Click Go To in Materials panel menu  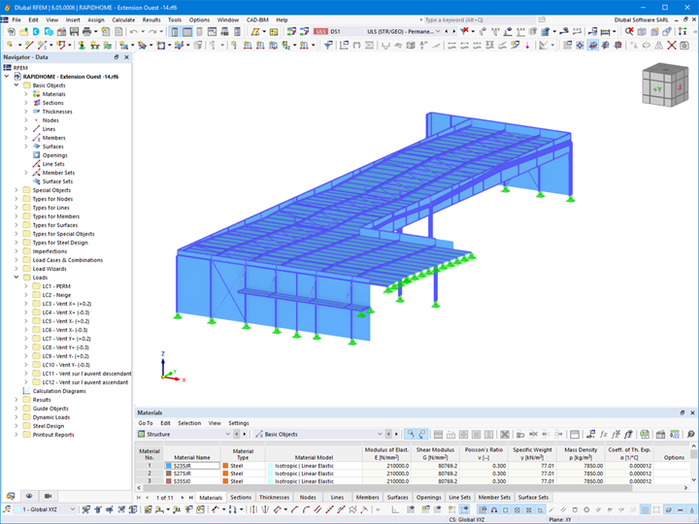coord(146,423)
